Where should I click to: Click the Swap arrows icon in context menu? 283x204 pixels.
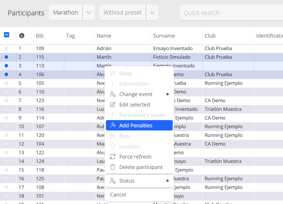pyautogui.click(x=113, y=73)
